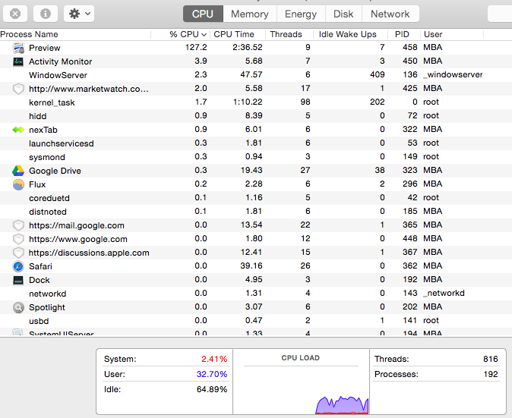Click the Activity Monitor app icon
512x418 pixels.
(18, 61)
